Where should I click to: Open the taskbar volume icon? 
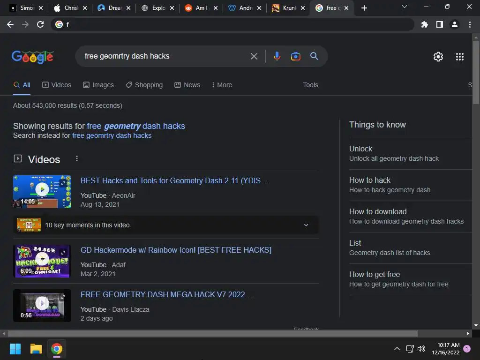(421, 349)
